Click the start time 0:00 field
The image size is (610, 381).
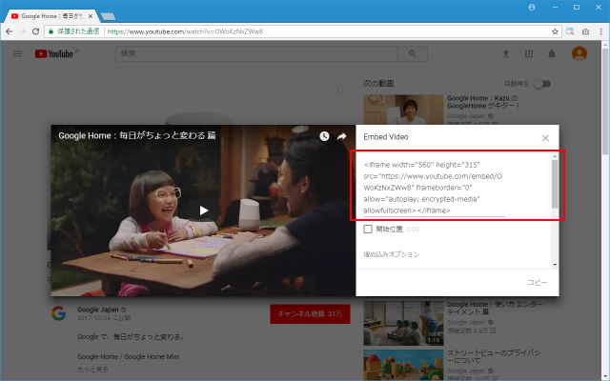413,229
